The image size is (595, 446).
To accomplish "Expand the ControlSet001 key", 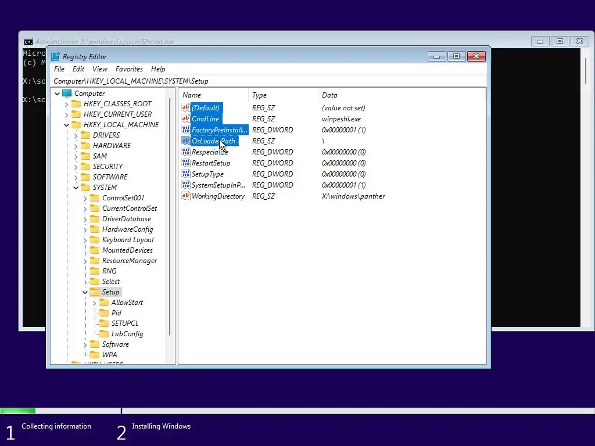I will pyautogui.click(x=85, y=198).
